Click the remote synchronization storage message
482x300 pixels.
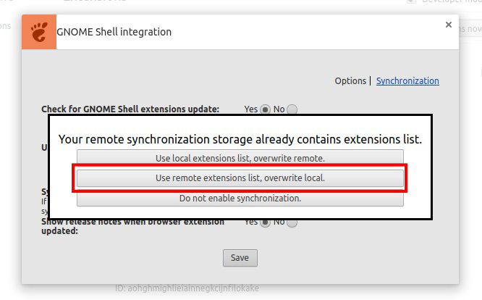click(x=240, y=138)
